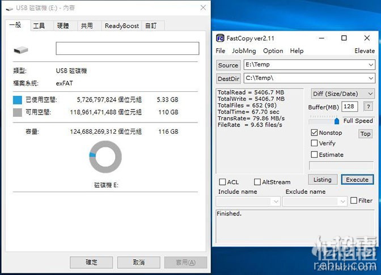Expand the DestDir path dropdown
This screenshot has height=275, width=381.
click(371, 78)
